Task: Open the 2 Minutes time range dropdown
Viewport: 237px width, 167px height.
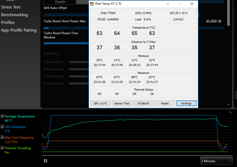Action: pyautogui.click(x=217, y=161)
